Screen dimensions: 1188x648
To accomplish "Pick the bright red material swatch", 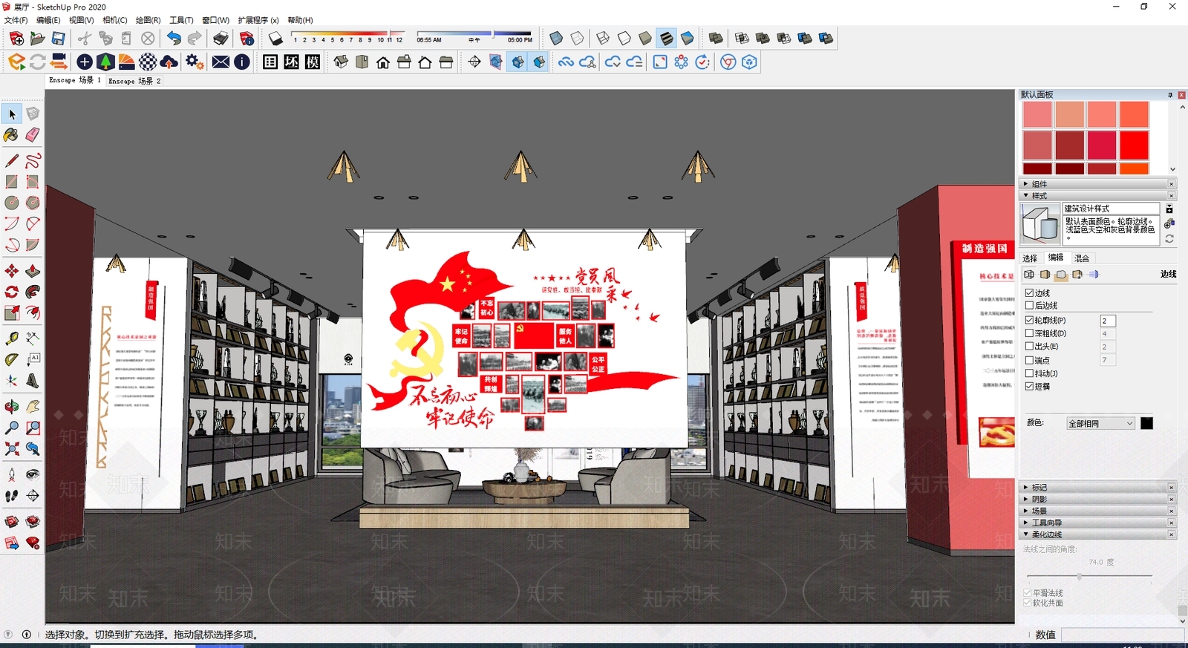I will click(1134, 145).
